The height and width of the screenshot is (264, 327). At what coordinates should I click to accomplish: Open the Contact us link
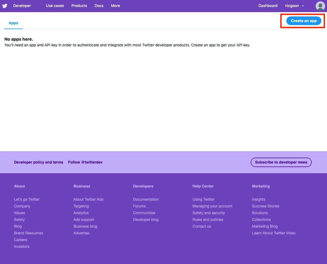[x=202, y=226]
